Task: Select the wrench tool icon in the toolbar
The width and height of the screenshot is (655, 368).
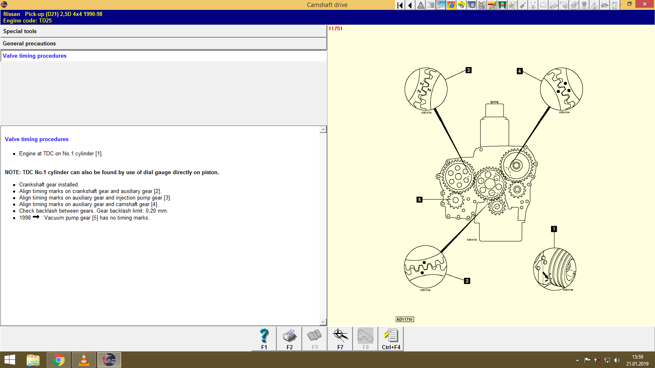Action: pyautogui.click(x=440, y=5)
